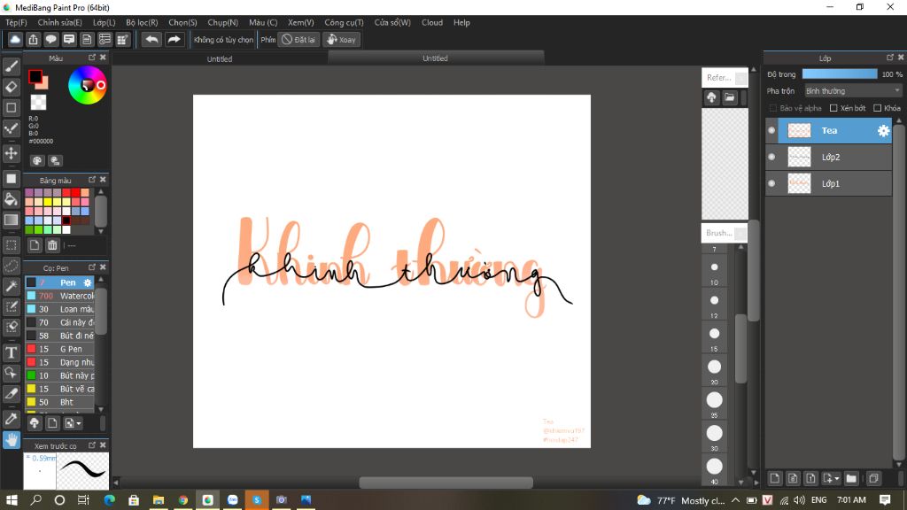
Task: Click the Đặt lại button
Action: [298, 39]
